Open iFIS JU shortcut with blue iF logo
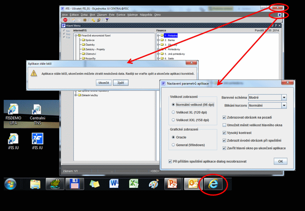Image resolution: width=305 pixels, height=211 pixels. click(37, 141)
